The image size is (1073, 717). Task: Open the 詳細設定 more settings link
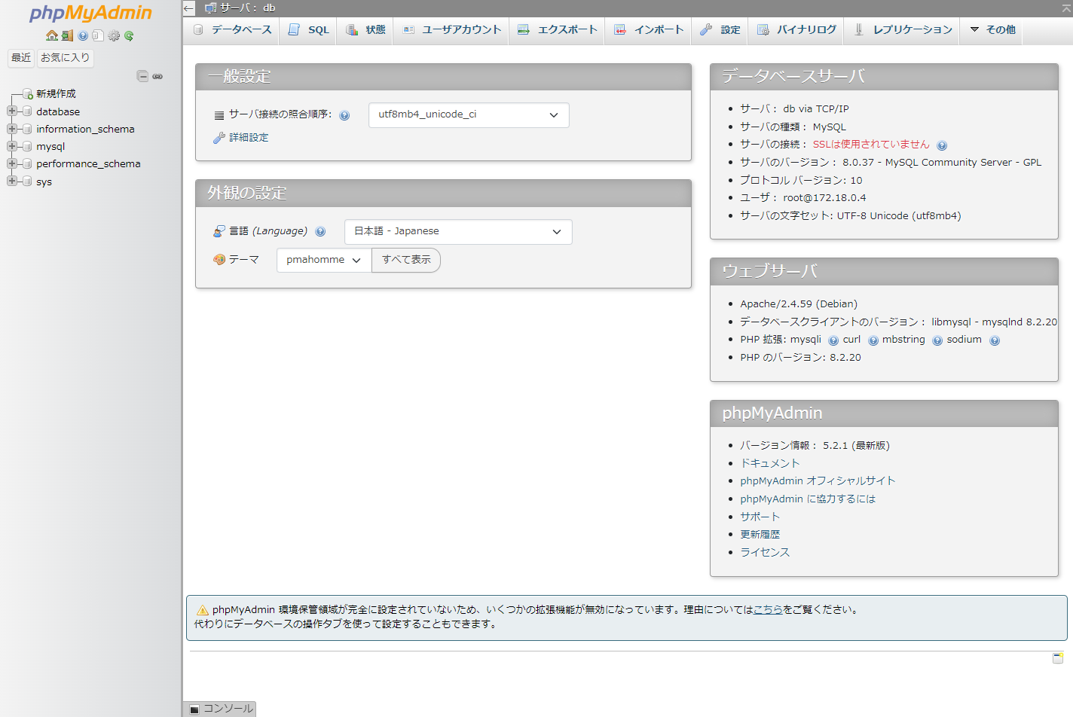[x=249, y=138]
